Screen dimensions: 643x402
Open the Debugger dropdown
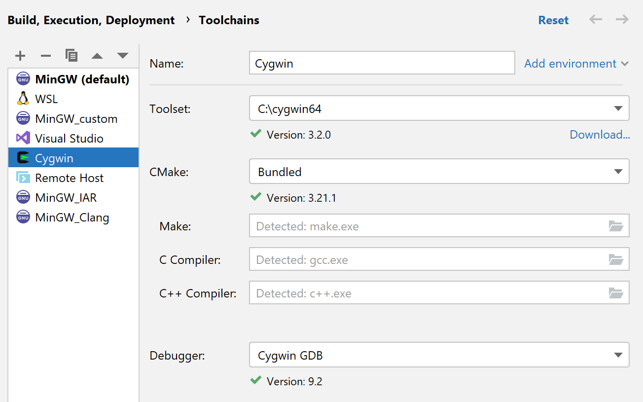[618, 355]
